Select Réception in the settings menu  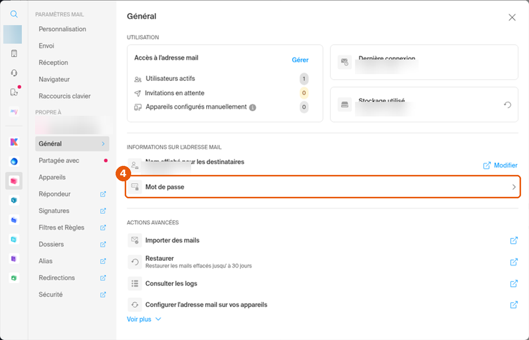pos(53,63)
